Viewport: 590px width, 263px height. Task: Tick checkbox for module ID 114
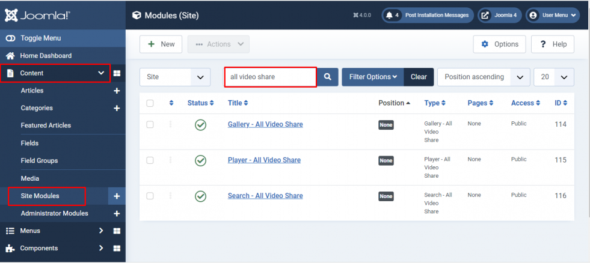[x=150, y=125]
